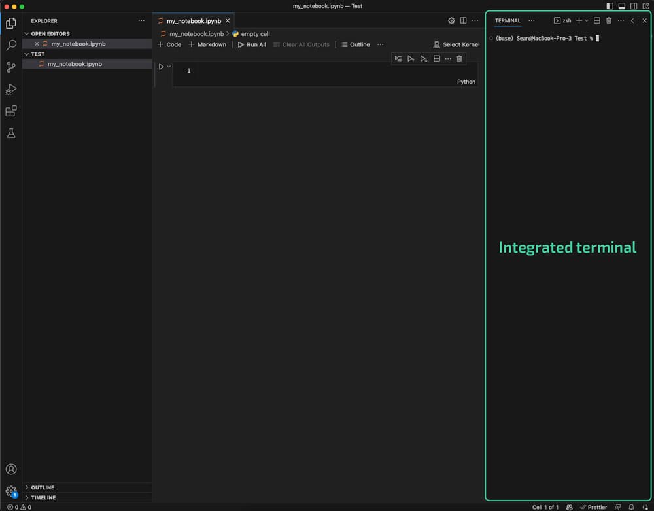The image size is (654, 511).
Task: Close the terminal panel
Action: 645,20
